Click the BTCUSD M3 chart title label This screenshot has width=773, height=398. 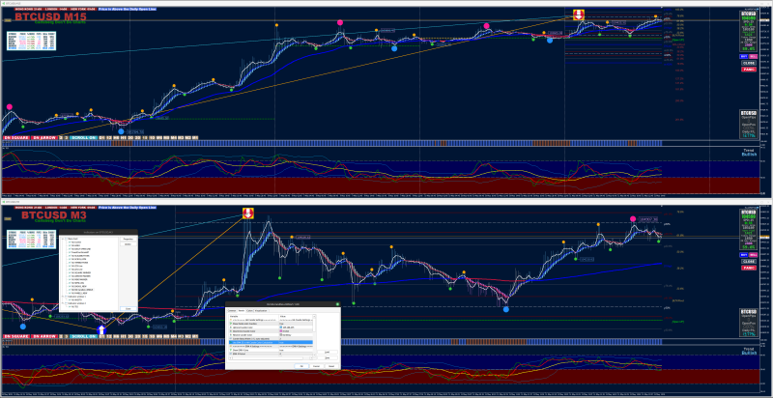coord(55,215)
